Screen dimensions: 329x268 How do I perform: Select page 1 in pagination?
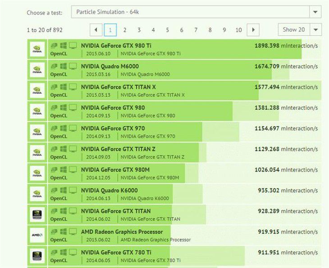[x=110, y=30]
